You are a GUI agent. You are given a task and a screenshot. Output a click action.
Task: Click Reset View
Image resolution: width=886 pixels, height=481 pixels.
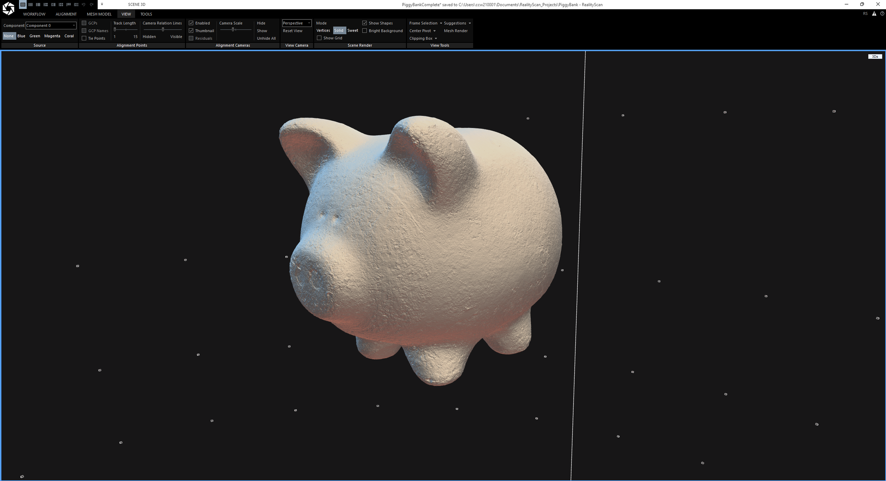[x=293, y=31]
